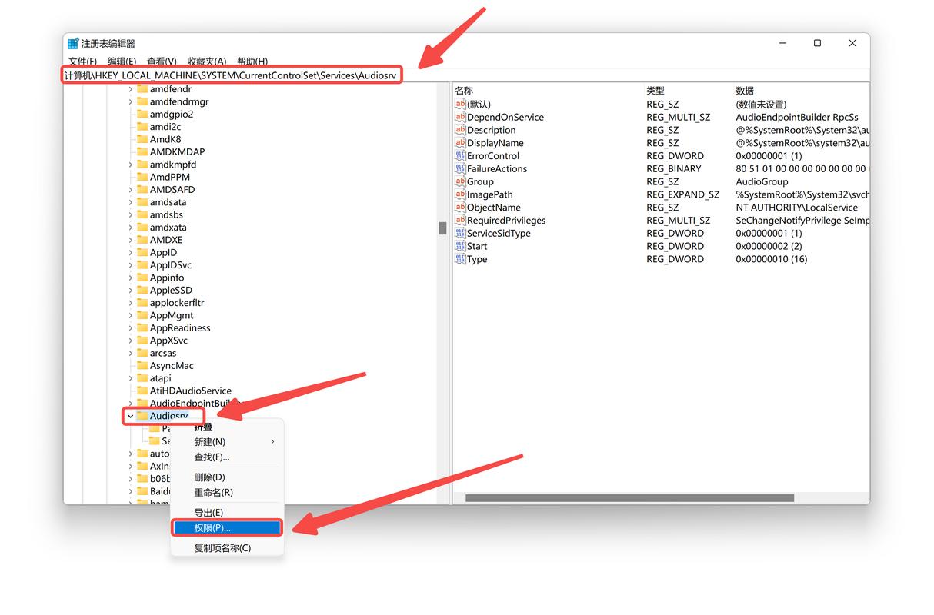Expand the AppIDSvc tree node

click(x=130, y=265)
